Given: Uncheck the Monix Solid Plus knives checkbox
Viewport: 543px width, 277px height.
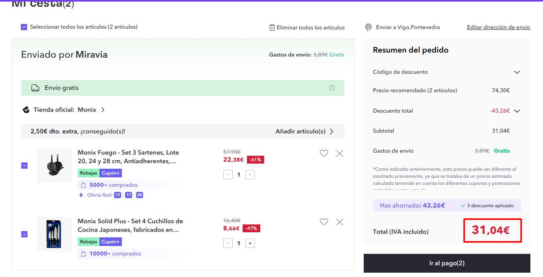Looking at the screenshot, I should click(24, 234).
